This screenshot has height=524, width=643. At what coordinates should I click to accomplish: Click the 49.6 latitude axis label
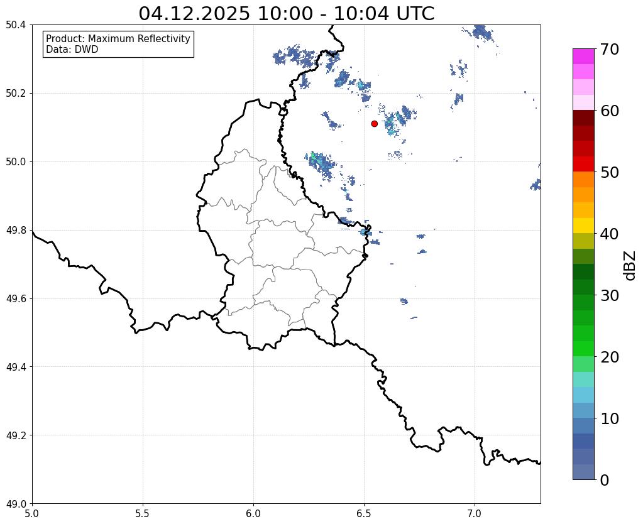[x=16, y=299]
